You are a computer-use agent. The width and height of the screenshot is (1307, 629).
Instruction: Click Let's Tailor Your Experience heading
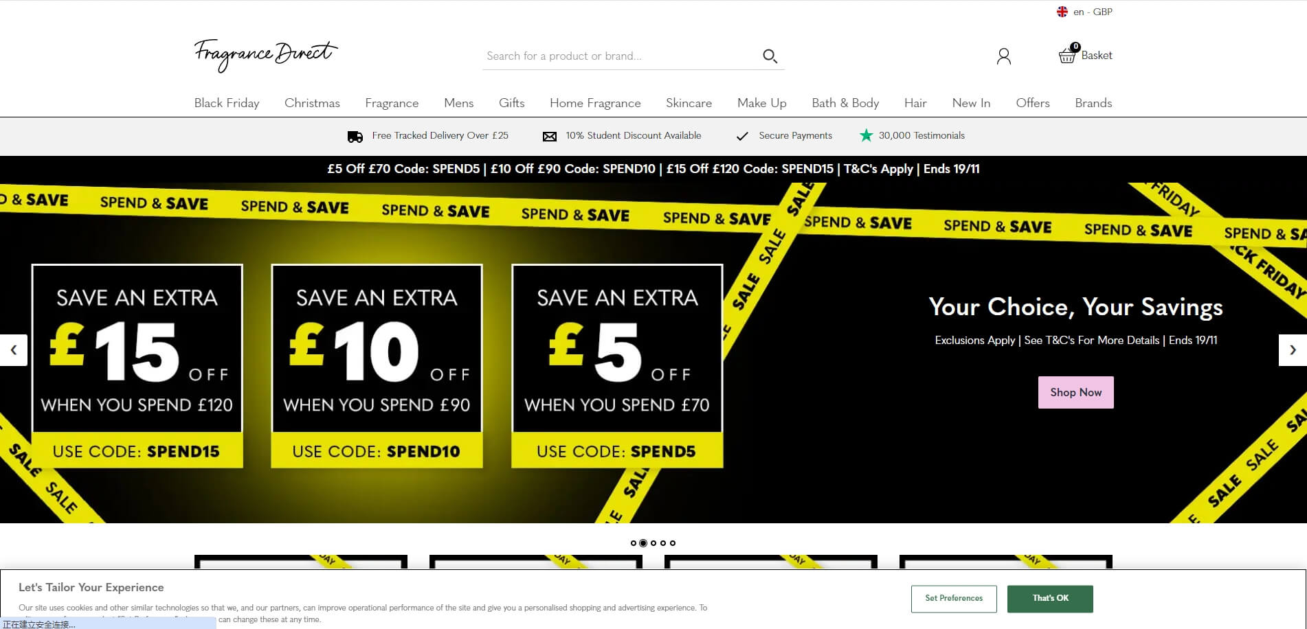(91, 588)
